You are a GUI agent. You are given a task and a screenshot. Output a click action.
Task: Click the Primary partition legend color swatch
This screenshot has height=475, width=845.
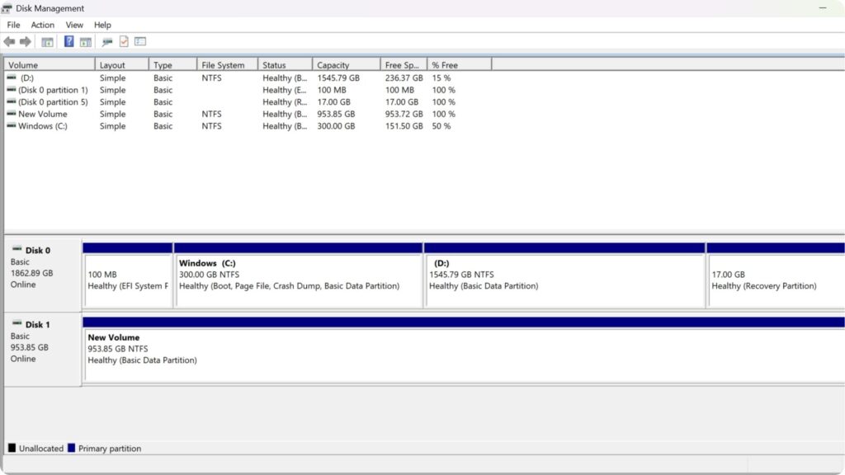73,448
